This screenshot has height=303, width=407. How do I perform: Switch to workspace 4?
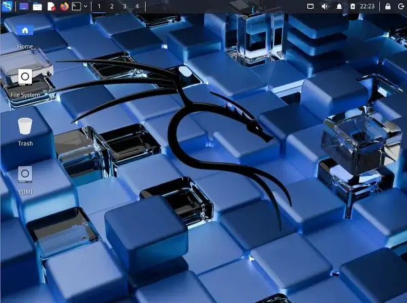tap(137, 6)
